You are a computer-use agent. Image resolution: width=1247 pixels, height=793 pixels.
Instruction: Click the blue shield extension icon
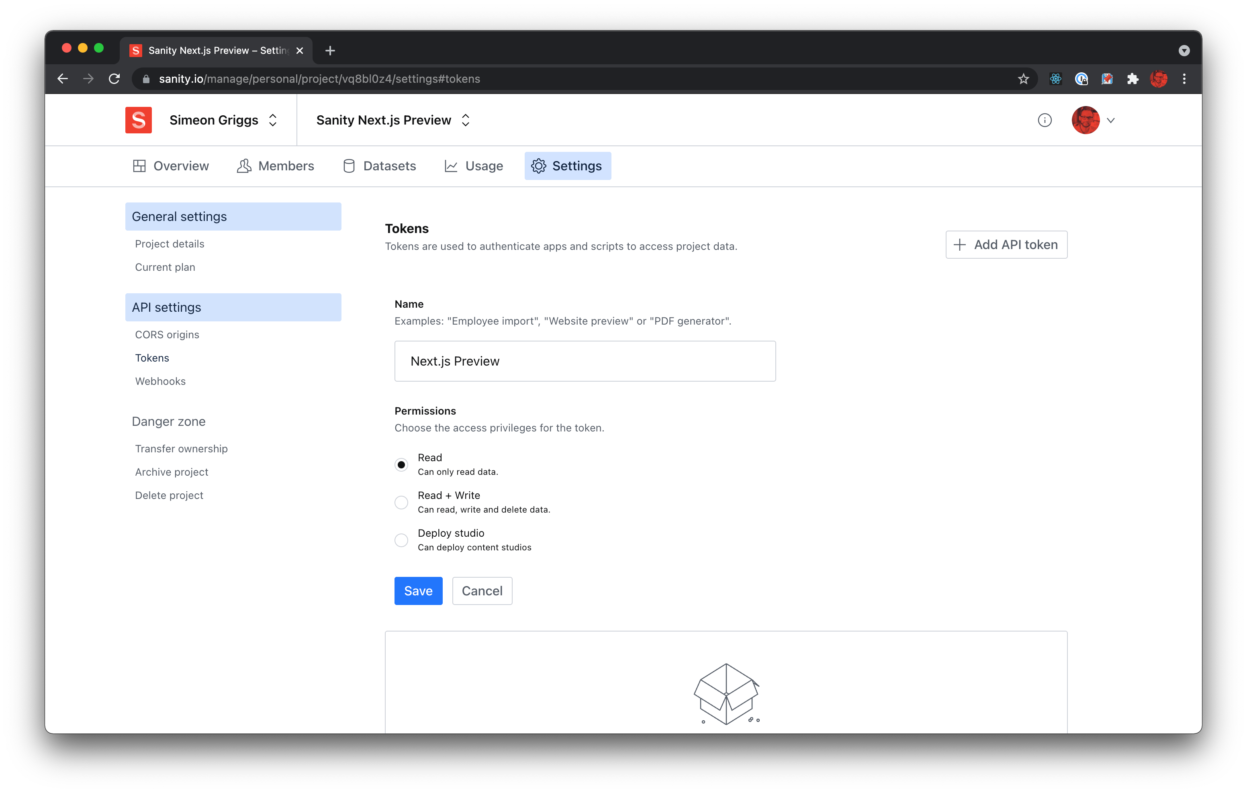tap(1081, 79)
